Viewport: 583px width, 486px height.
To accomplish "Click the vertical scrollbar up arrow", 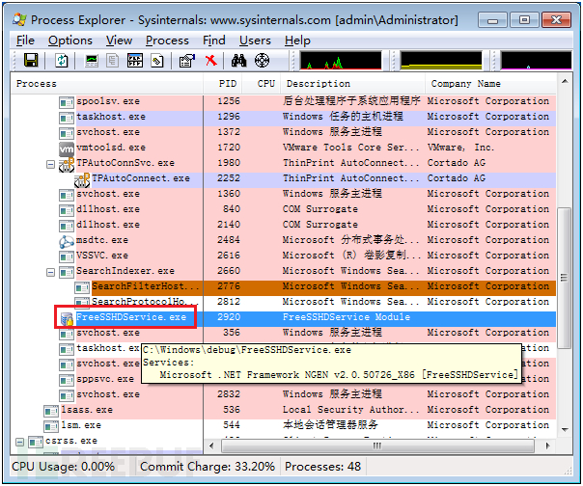I will 565,81.
